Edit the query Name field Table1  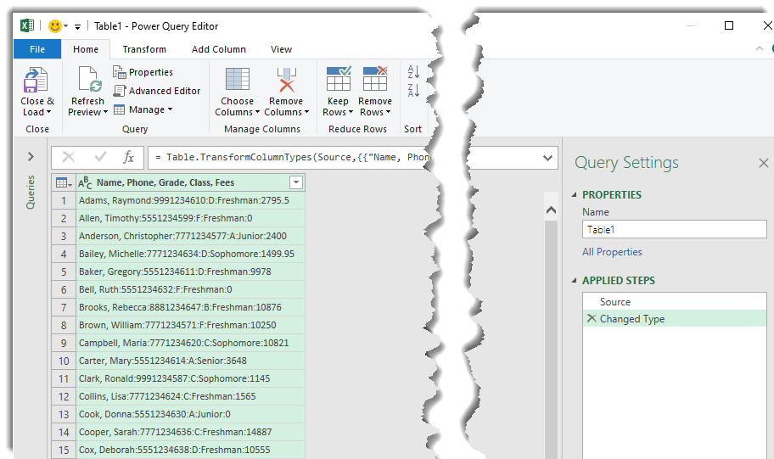click(675, 229)
